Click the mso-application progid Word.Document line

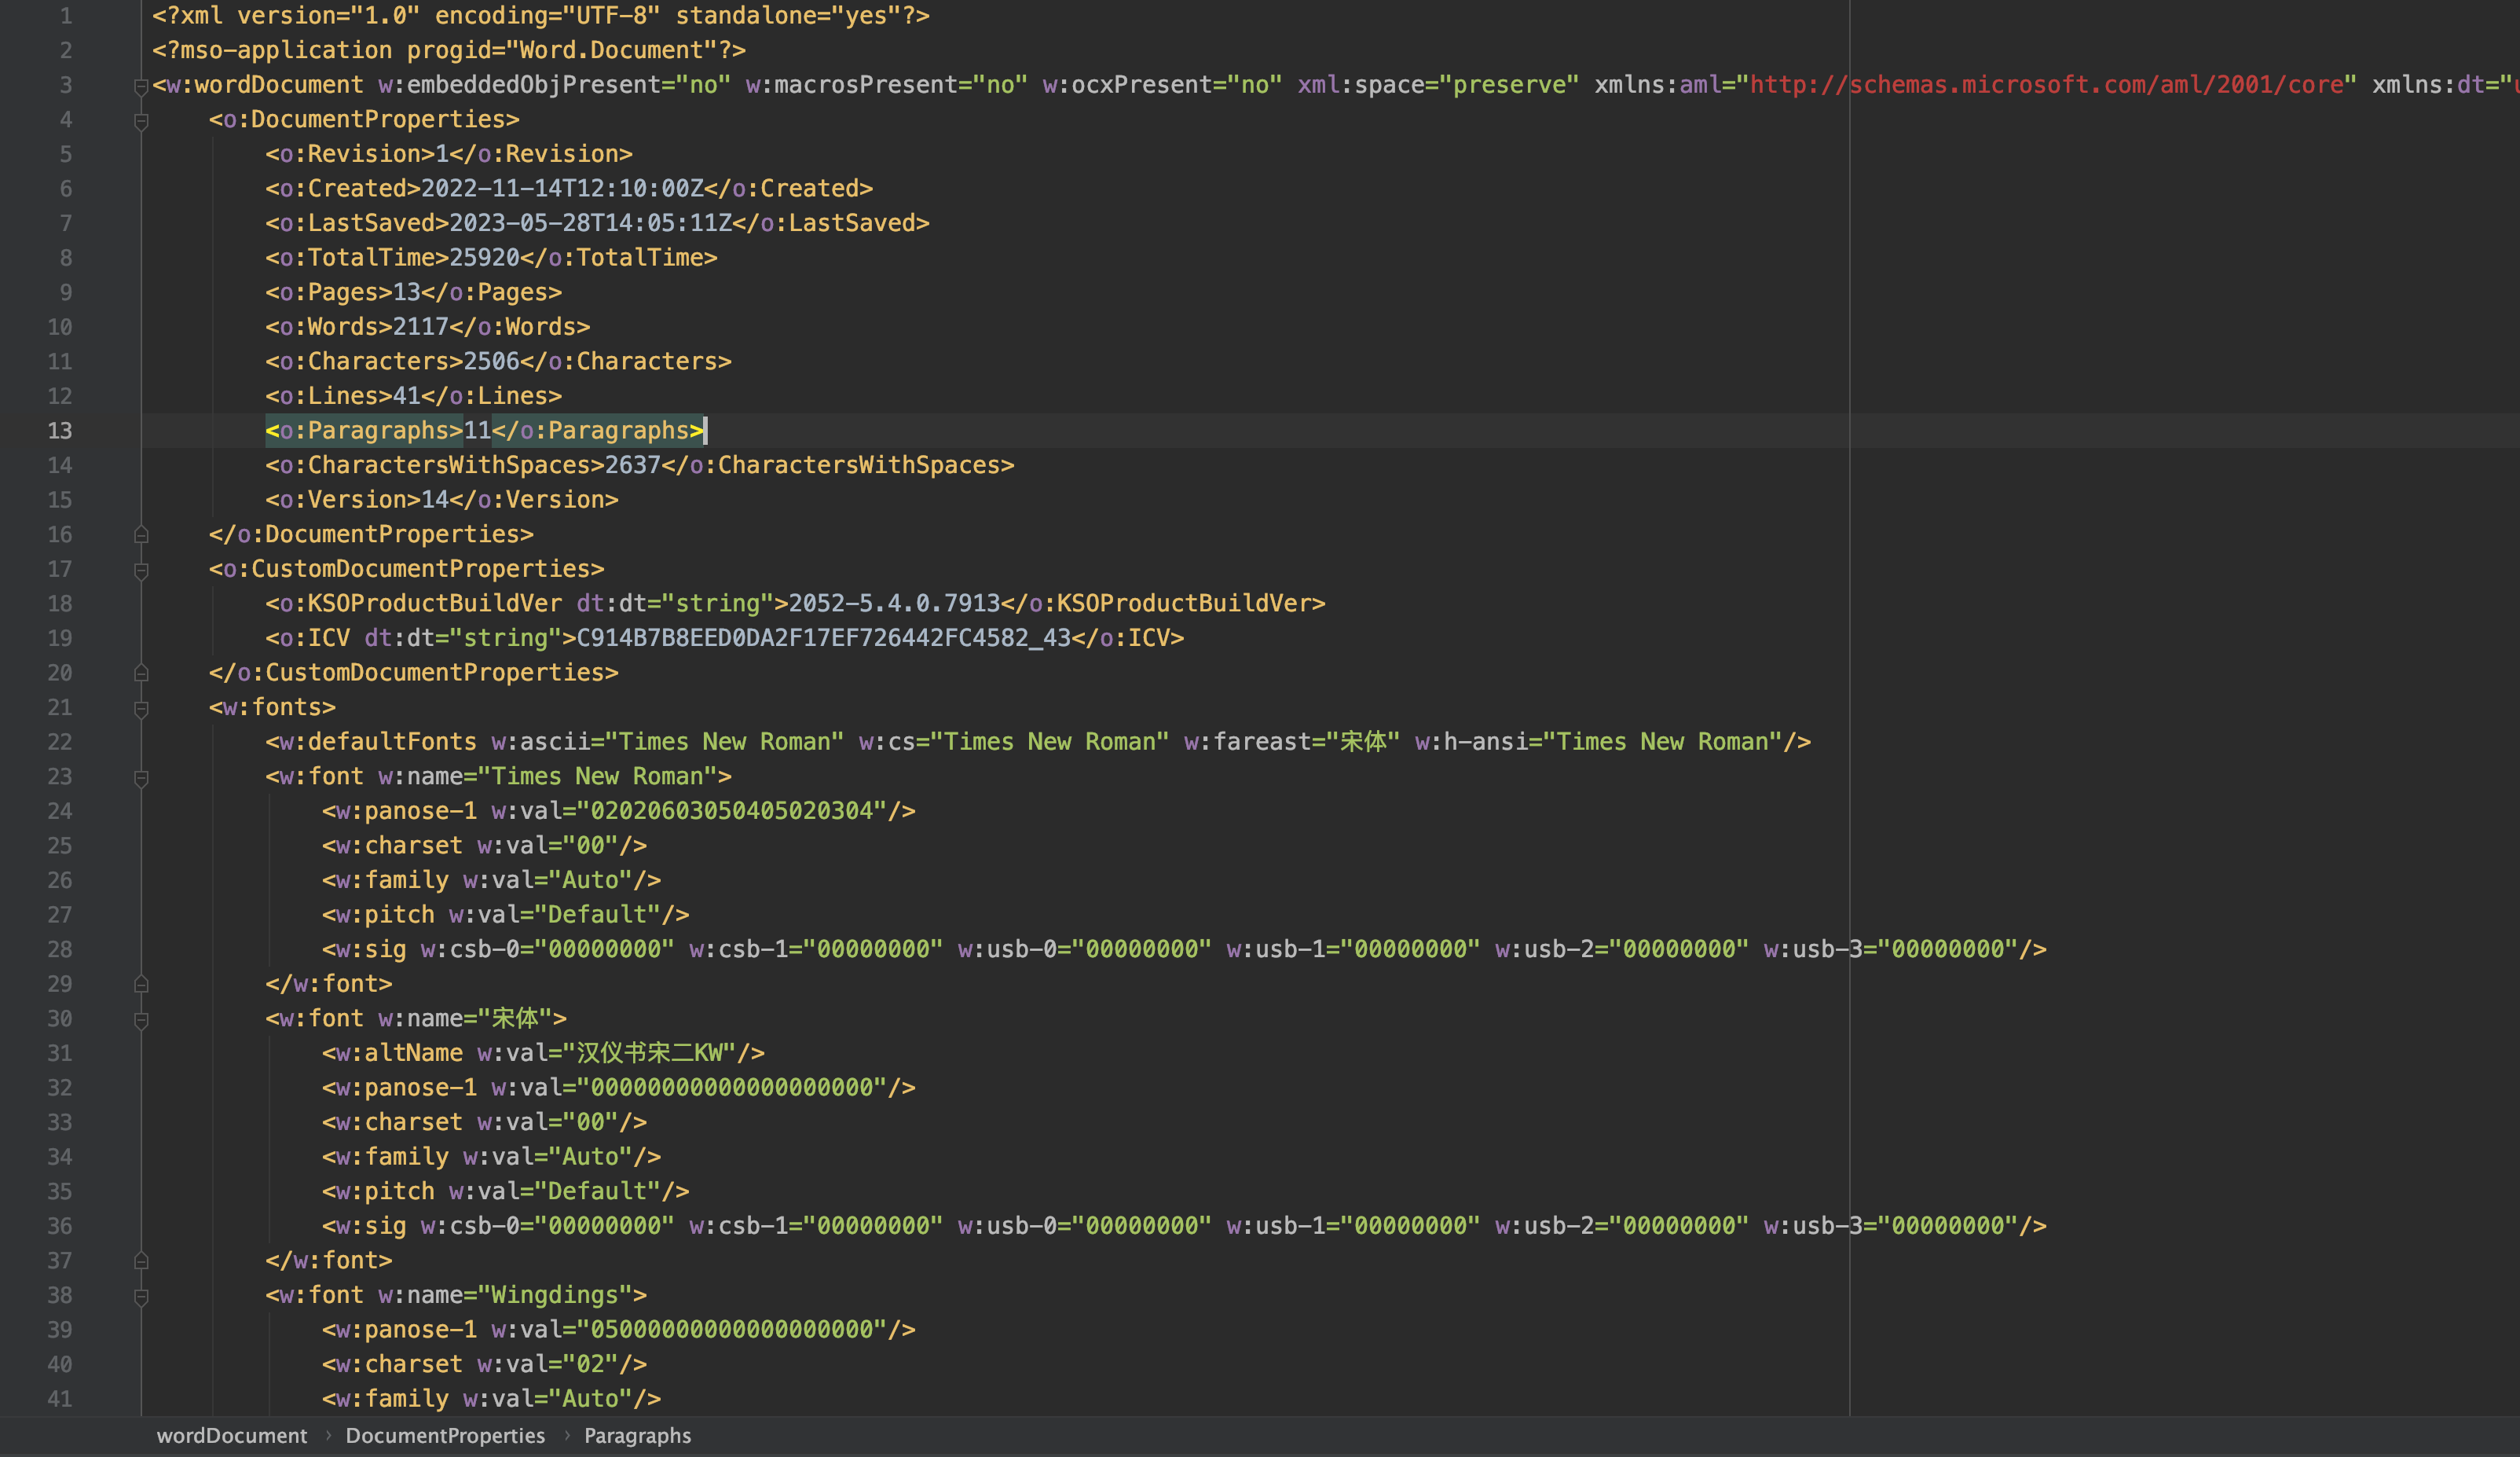point(449,50)
